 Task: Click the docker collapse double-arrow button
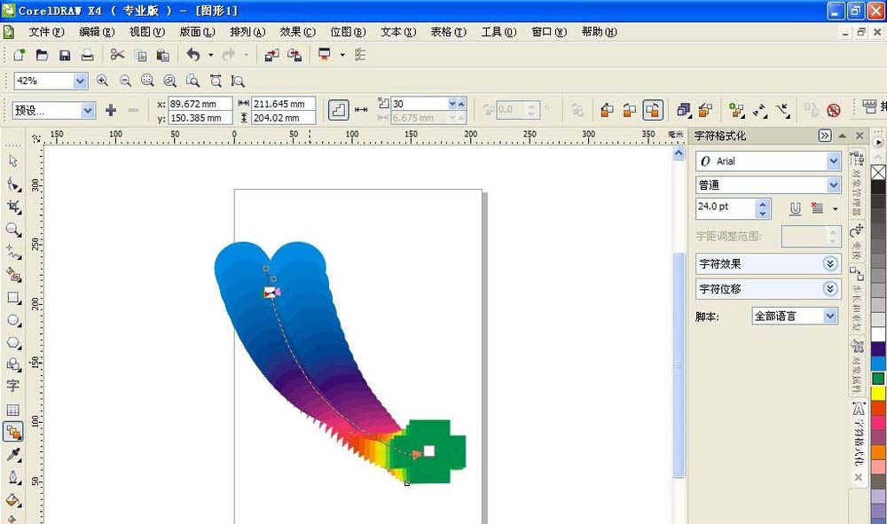click(825, 136)
